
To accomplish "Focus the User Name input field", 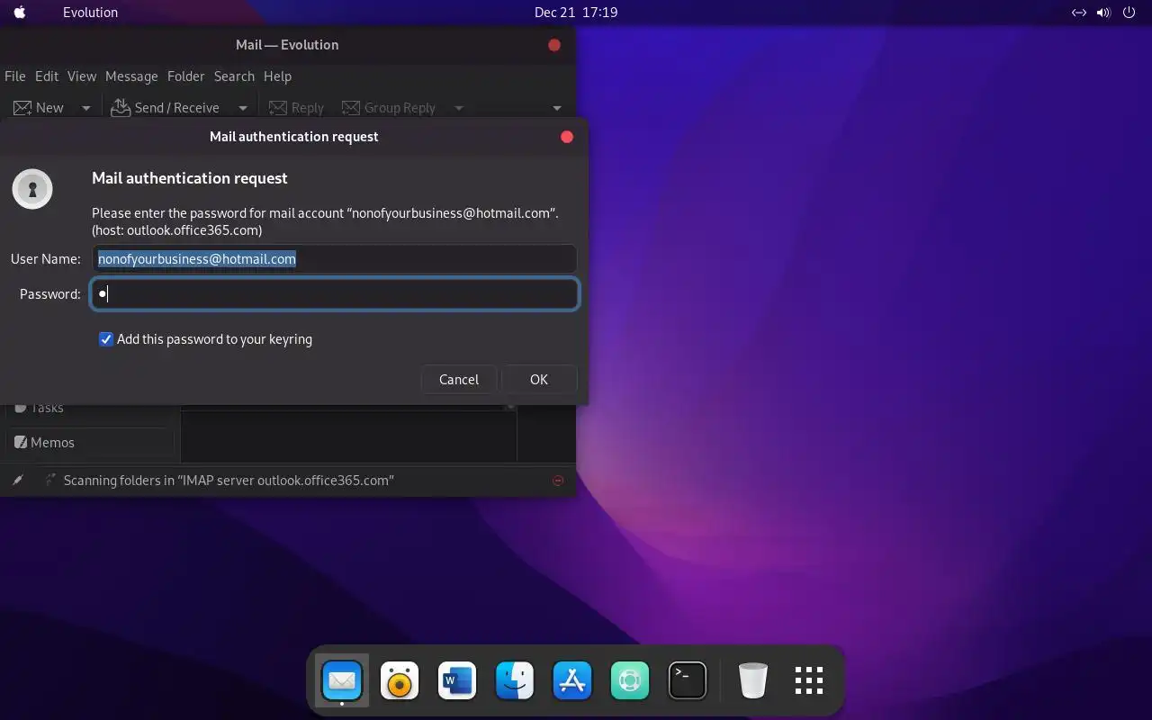I will (334, 259).
